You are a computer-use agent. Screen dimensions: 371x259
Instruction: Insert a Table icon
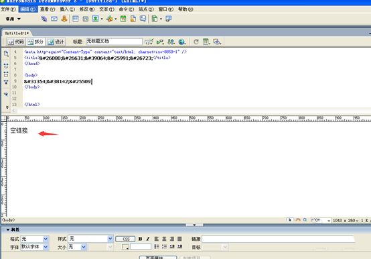pyautogui.click(x=76, y=19)
